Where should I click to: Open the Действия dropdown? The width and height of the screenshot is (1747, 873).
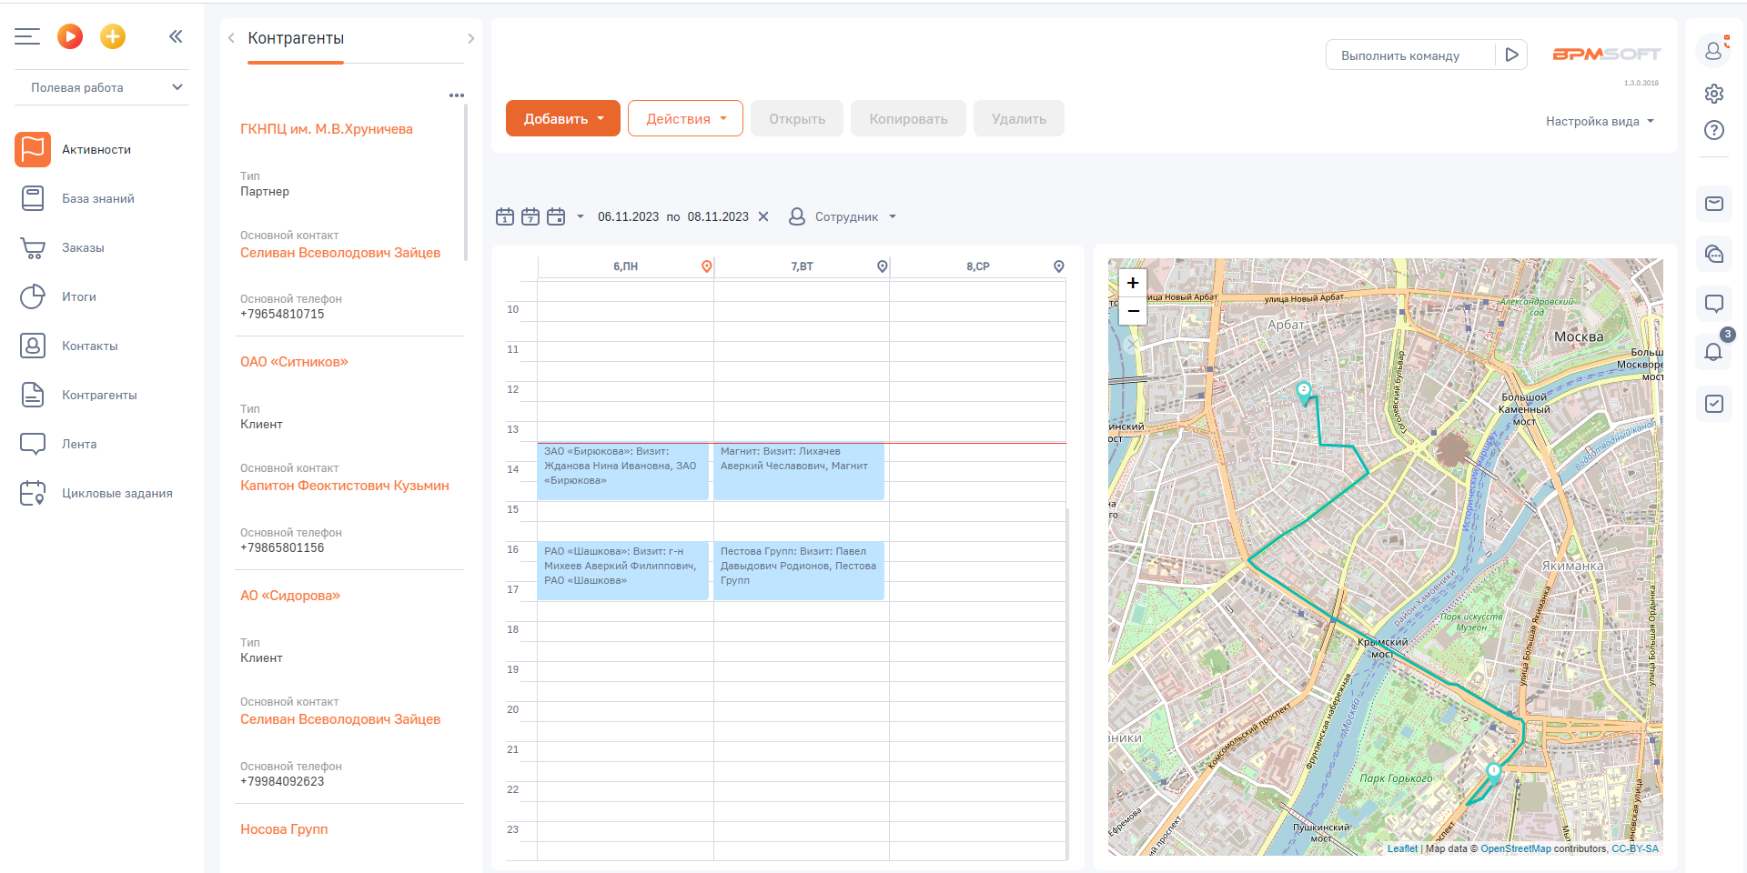click(685, 118)
